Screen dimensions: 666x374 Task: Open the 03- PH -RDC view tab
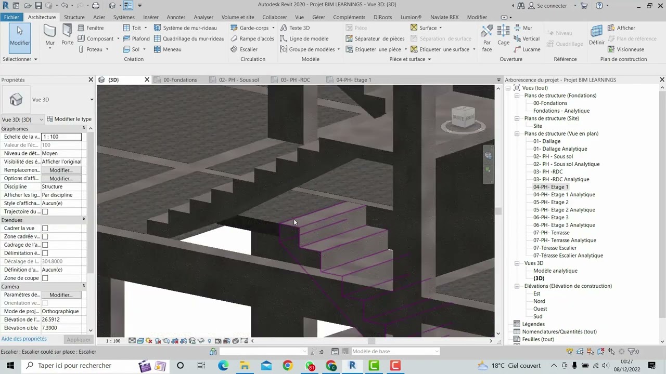click(296, 80)
